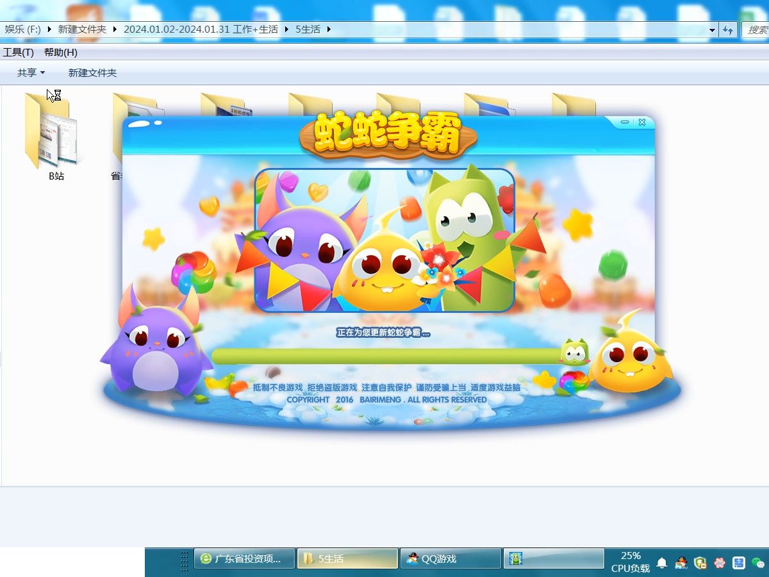Switch to 广东省投资项... taskbar window
Viewport: 769px width, 577px height.
click(x=244, y=558)
